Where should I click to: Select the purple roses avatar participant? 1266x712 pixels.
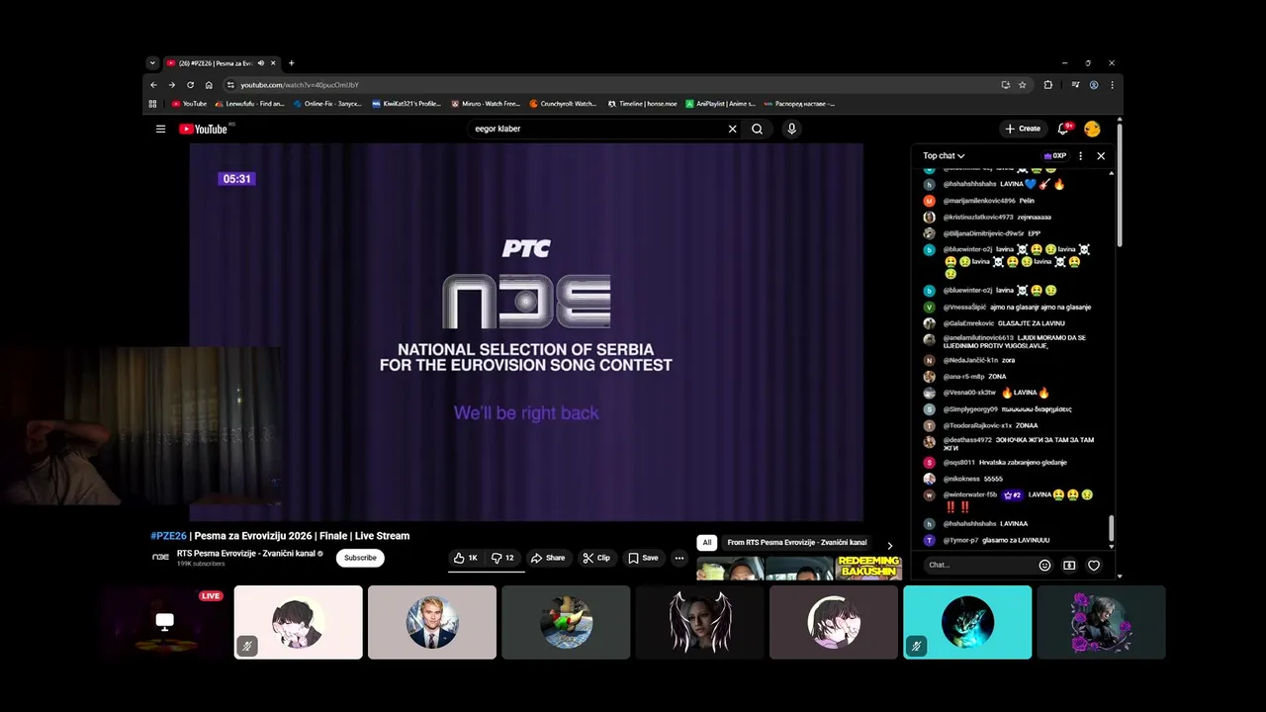click(1101, 622)
